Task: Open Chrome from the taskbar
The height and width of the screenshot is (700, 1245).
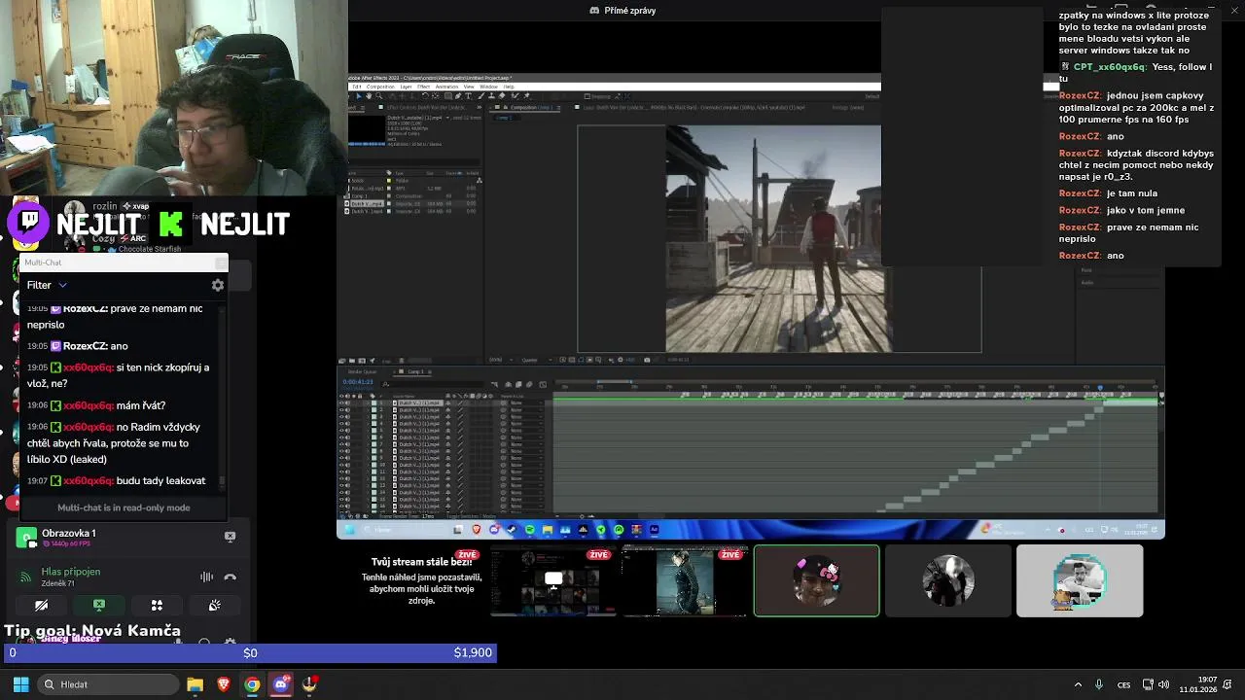Action: [x=252, y=684]
